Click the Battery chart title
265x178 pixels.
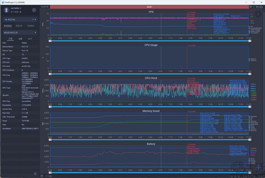[151, 144]
